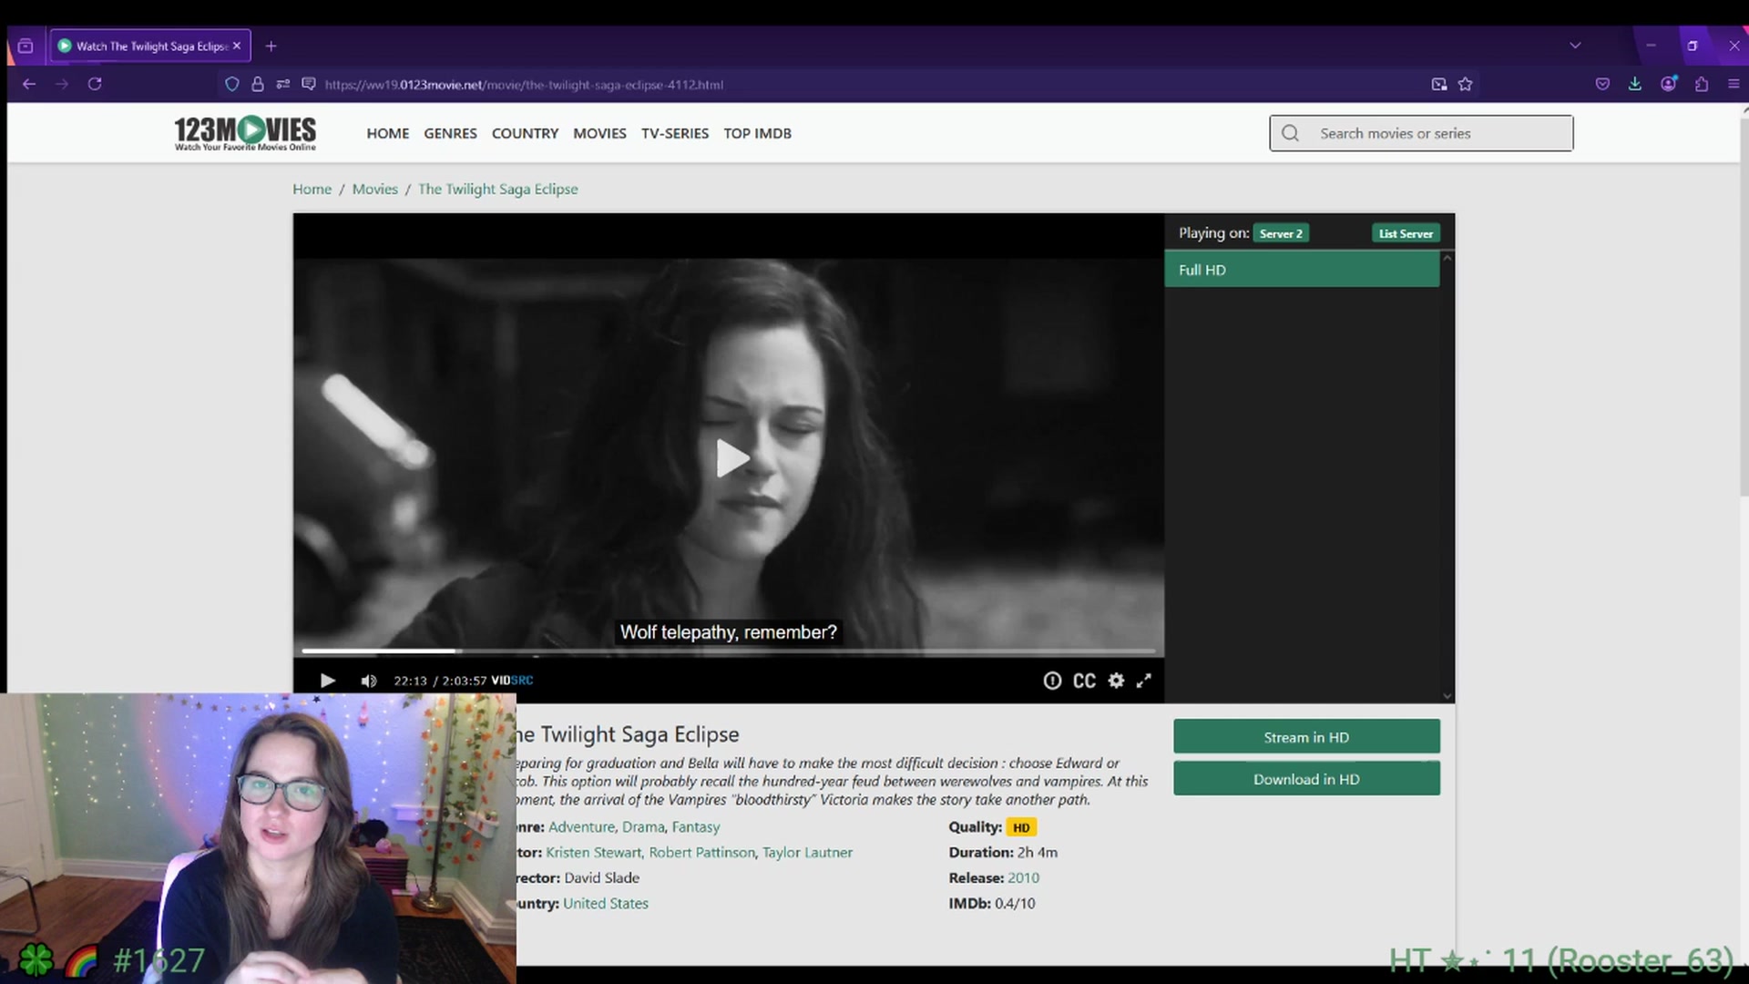This screenshot has height=984, width=1749.
Task: Open a new browser tab
Action: [x=271, y=46]
